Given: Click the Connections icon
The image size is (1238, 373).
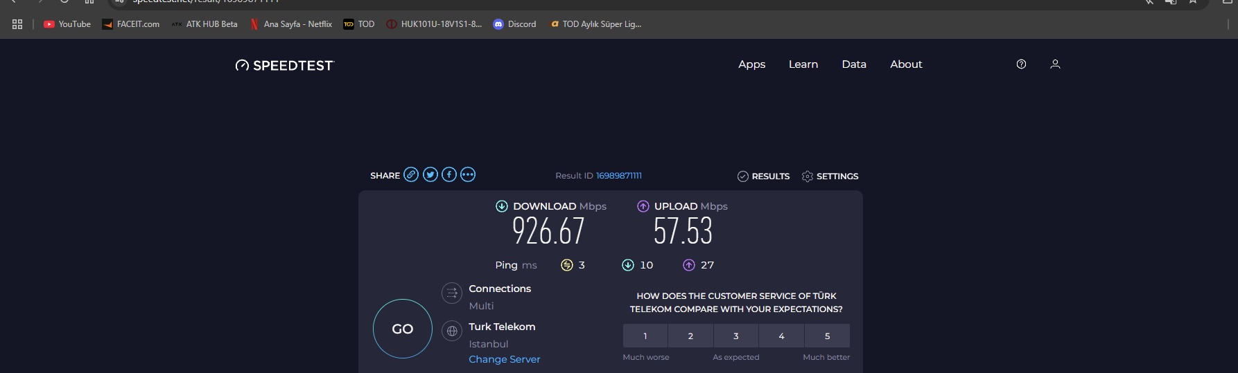Looking at the screenshot, I should pos(452,293).
